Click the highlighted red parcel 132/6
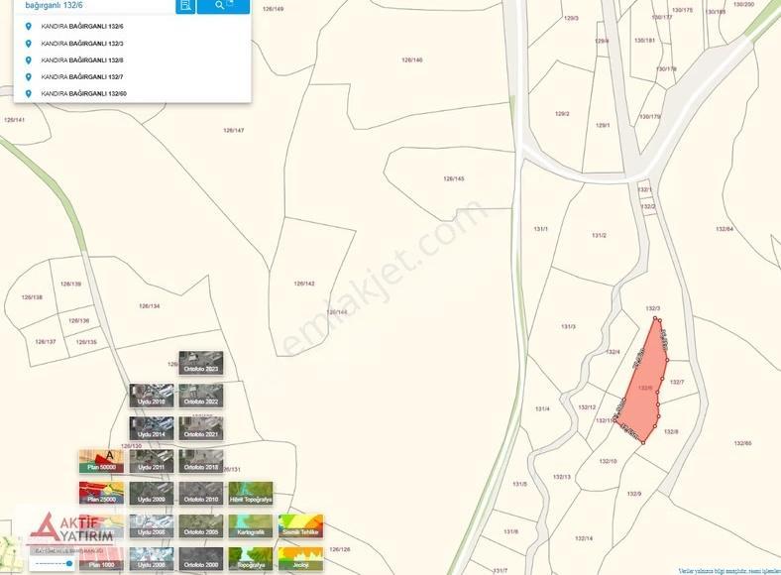 click(643, 388)
